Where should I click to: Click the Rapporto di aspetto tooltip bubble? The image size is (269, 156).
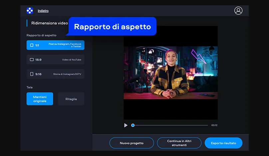point(113,27)
